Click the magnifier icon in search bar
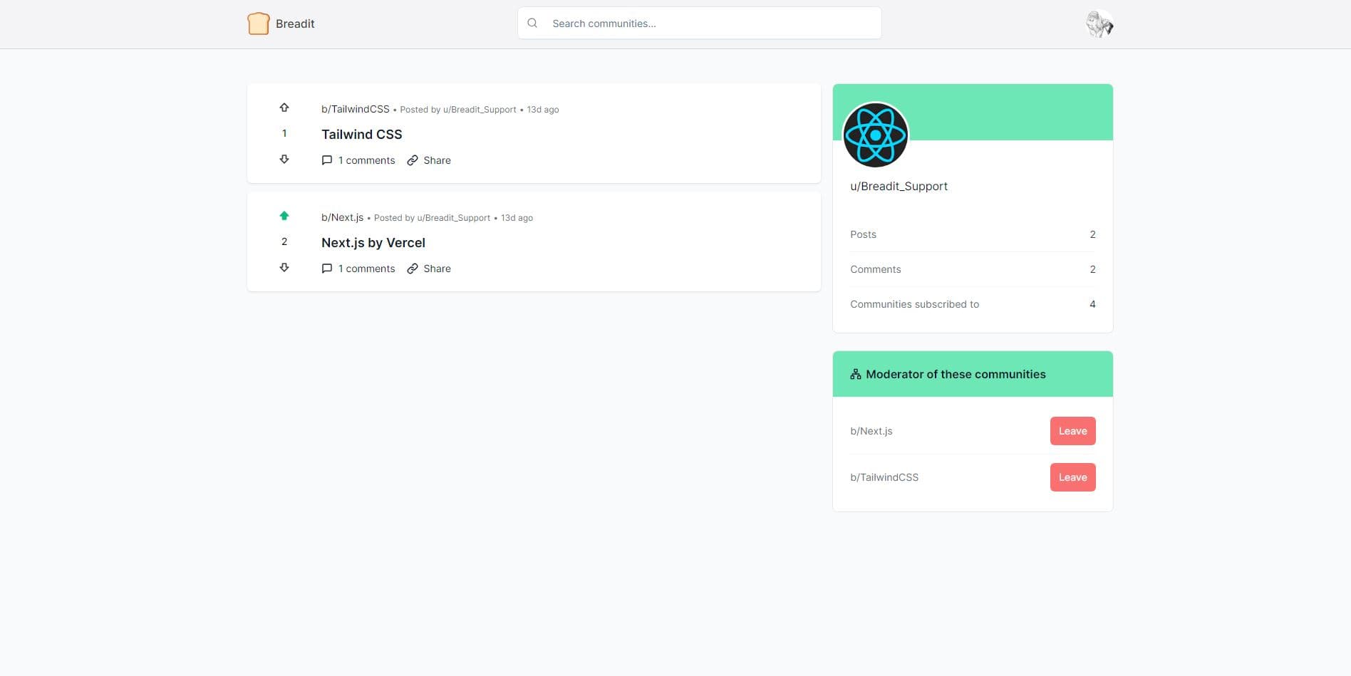This screenshot has height=676, width=1351. [532, 23]
